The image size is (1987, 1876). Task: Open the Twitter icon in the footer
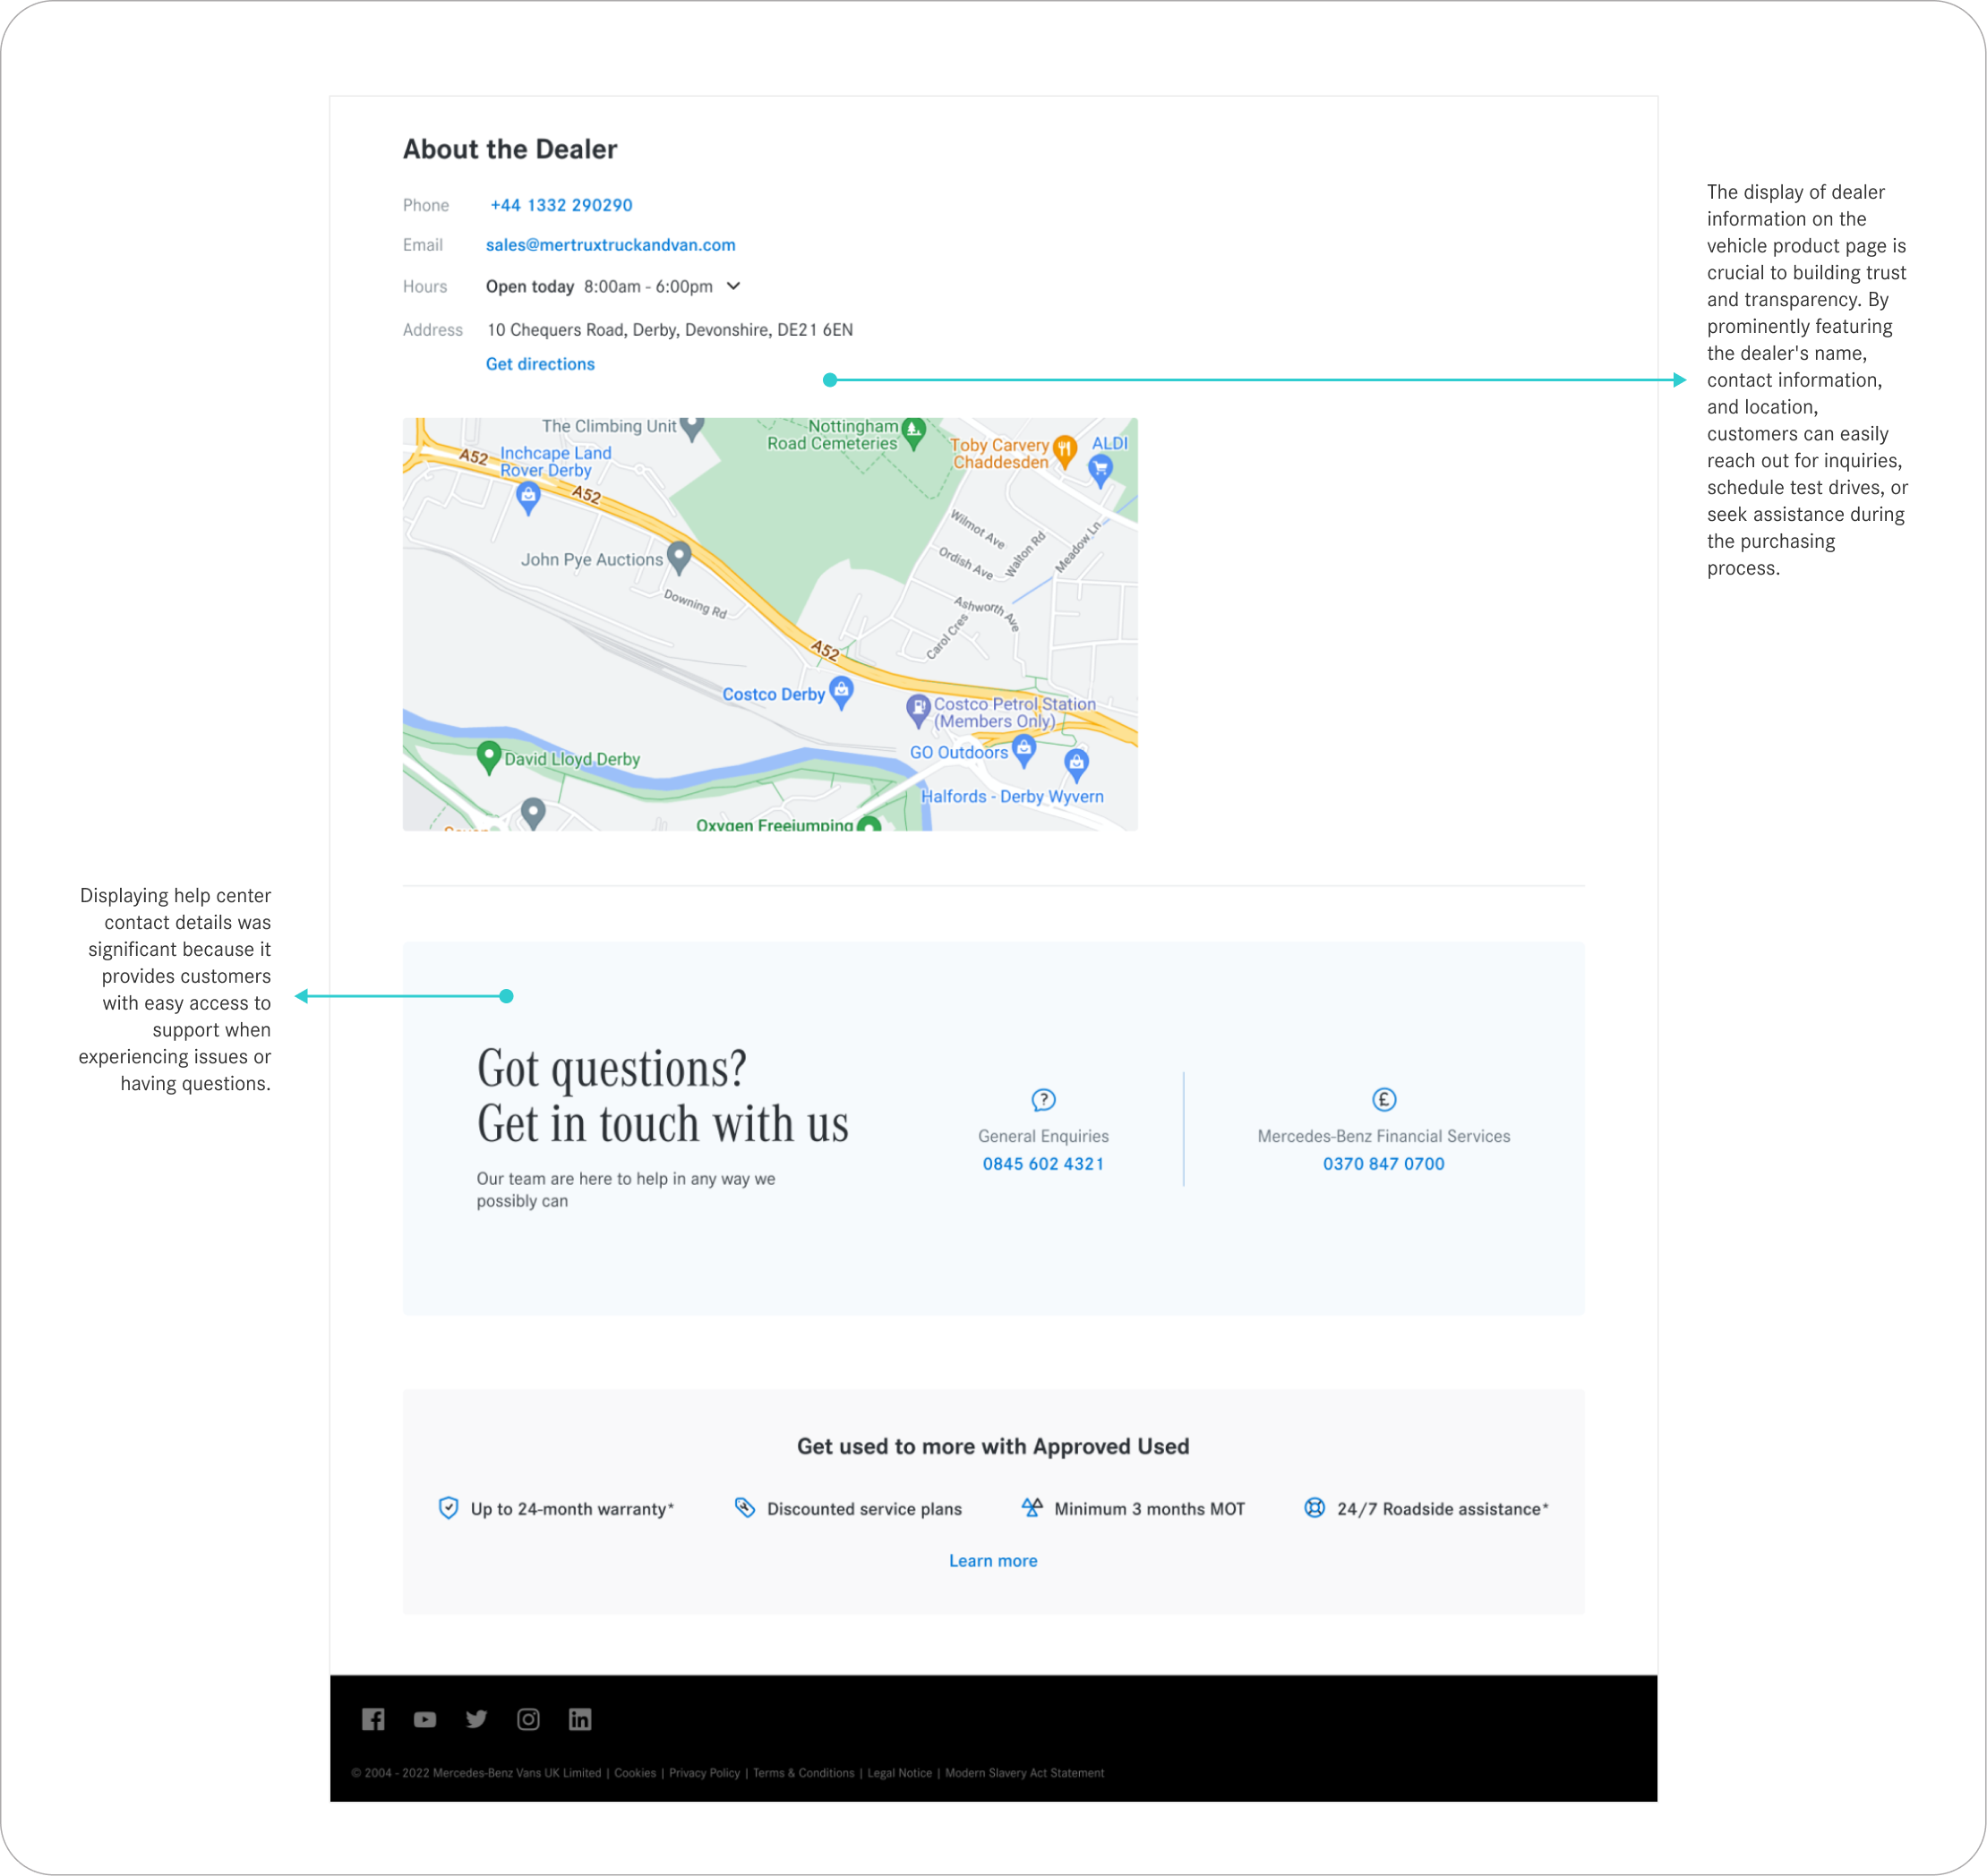[476, 1718]
